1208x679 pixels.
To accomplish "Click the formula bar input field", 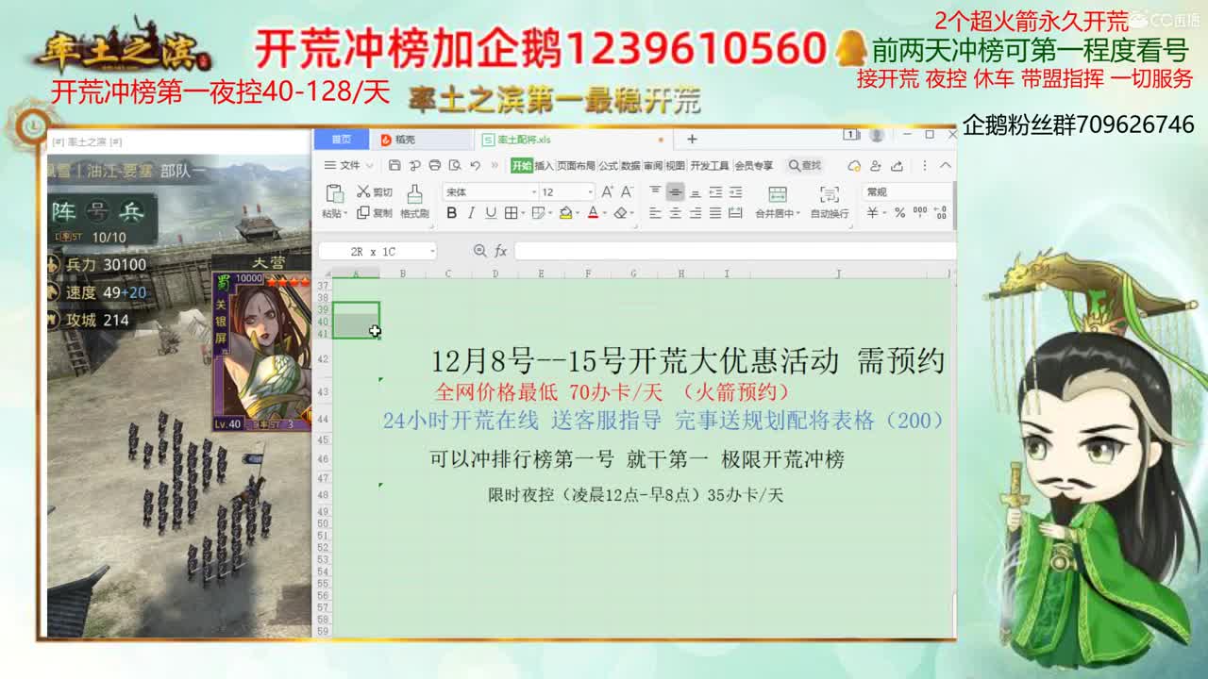I will pyautogui.click(x=734, y=251).
